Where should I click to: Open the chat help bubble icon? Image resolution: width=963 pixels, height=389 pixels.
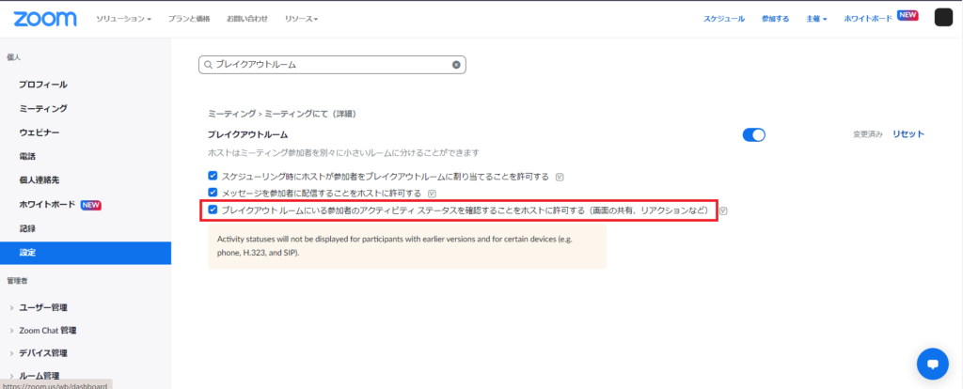click(x=932, y=363)
